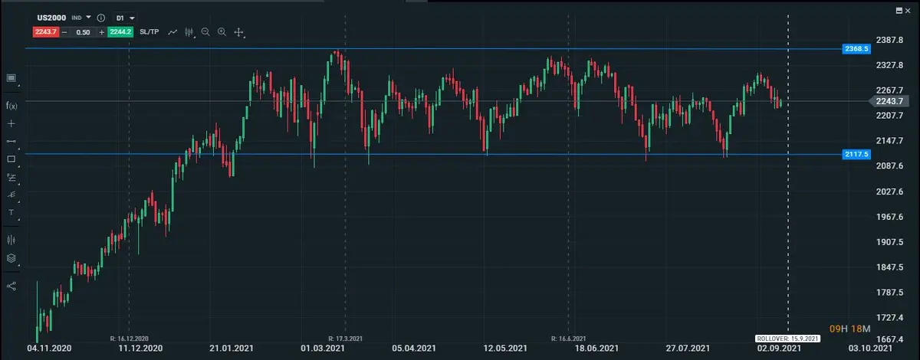Viewport: 920px width, 360px height.
Task: Click the green buy price 2244.2
Action: click(x=121, y=32)
